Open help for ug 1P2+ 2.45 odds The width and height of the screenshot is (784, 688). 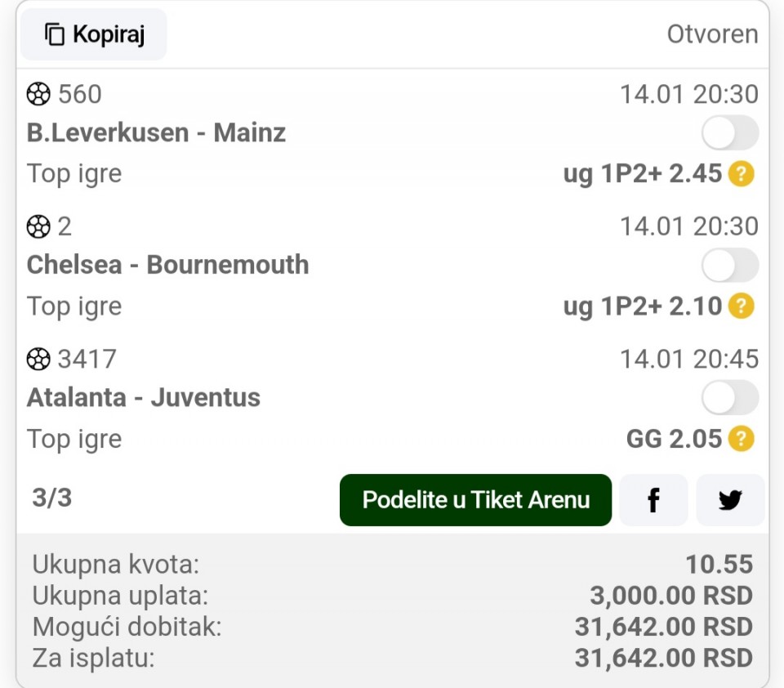(x=741, y=174)
